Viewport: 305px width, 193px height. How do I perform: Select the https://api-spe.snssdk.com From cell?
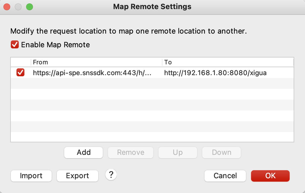pos(92,73)
